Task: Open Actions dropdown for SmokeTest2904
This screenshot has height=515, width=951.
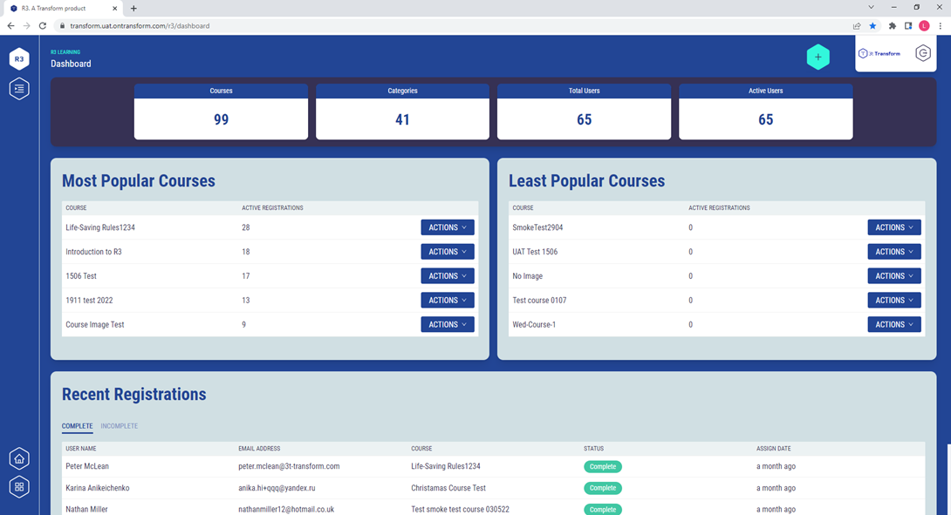Action: [894, 227]
